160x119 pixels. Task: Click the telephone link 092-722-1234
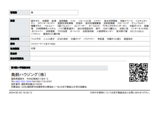23,82
